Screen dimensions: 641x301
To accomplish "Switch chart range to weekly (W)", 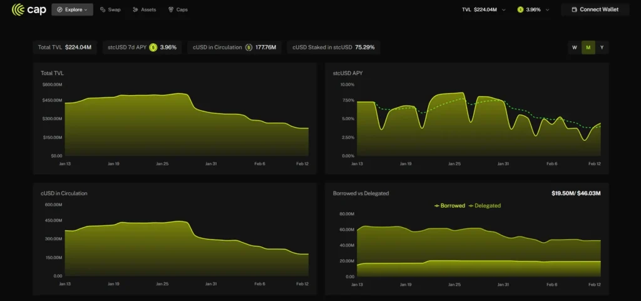I will point(575,48).
